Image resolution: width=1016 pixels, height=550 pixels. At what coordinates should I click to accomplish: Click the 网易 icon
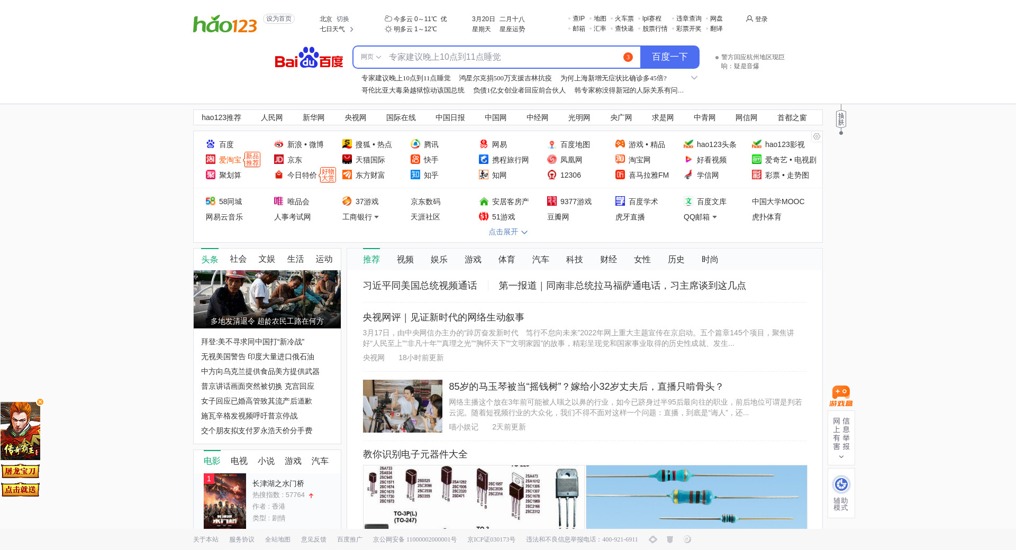point(484,144)
